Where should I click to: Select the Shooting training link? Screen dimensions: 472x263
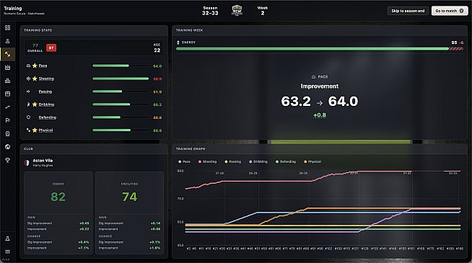(x=46, y=79)
